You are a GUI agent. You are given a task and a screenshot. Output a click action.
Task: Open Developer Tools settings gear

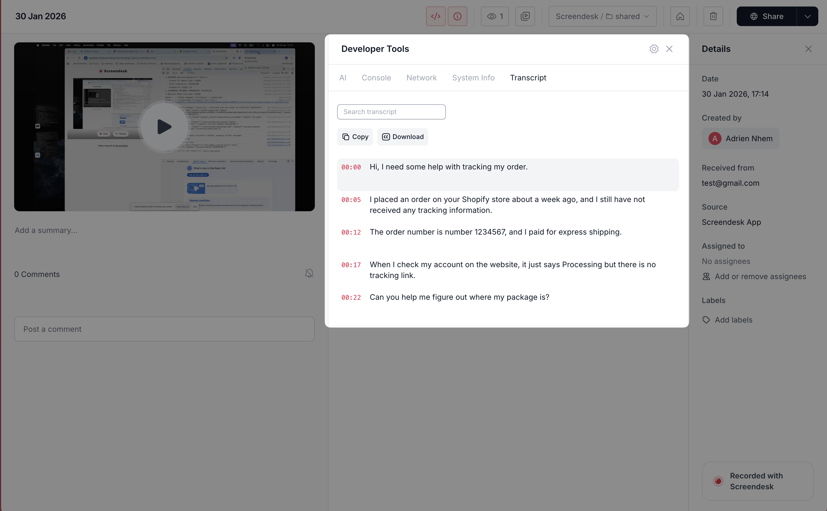tap(654, 49)
